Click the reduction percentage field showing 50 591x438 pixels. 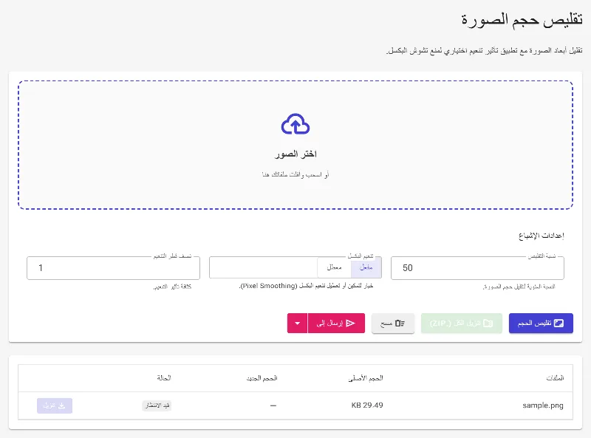477,268
